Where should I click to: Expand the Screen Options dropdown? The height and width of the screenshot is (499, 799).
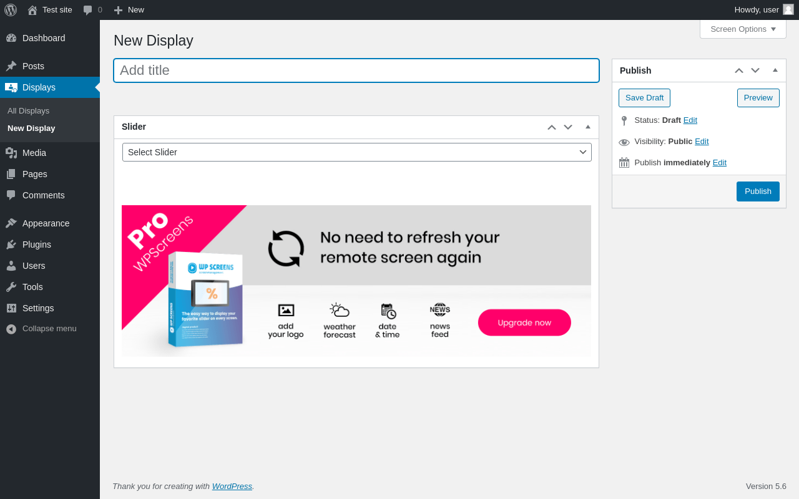(743, 29)
